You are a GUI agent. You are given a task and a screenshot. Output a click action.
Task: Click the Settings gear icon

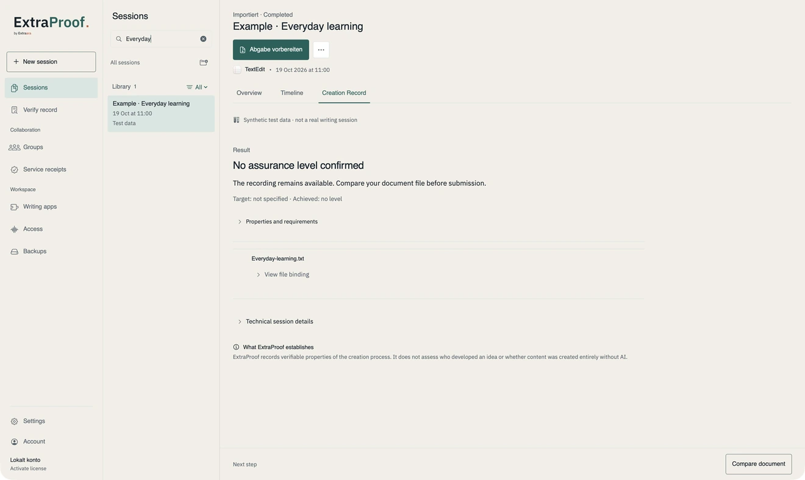click(x=15, y=422)
